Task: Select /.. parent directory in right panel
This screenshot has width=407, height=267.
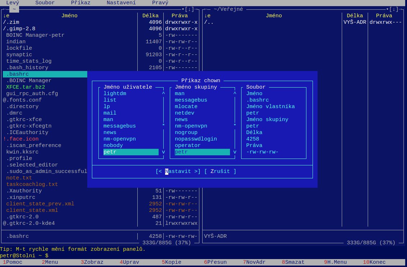Action: (x=209, y=22)
